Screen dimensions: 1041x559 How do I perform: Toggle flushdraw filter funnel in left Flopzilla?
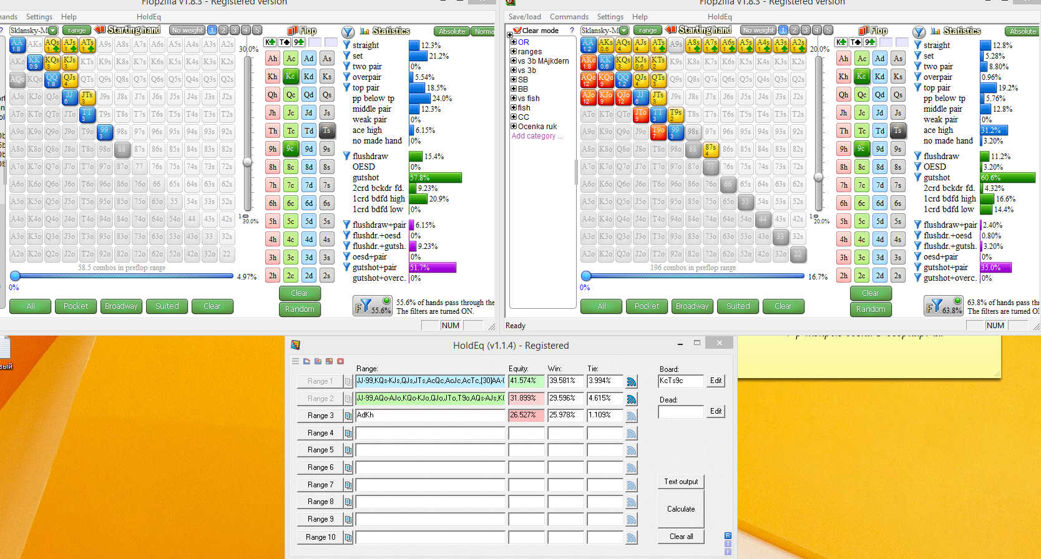(x=347, y=156)
